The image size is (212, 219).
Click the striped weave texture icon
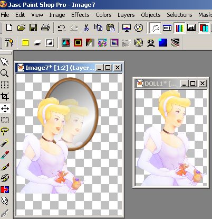tap(175, 43)
